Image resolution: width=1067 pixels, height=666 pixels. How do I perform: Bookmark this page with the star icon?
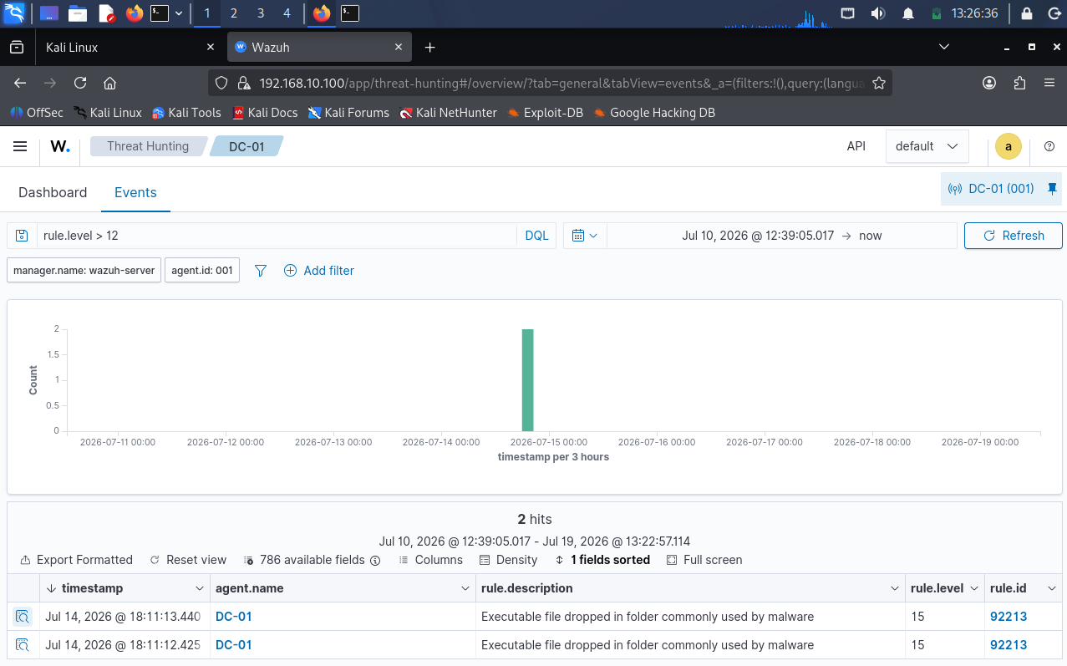878,83
